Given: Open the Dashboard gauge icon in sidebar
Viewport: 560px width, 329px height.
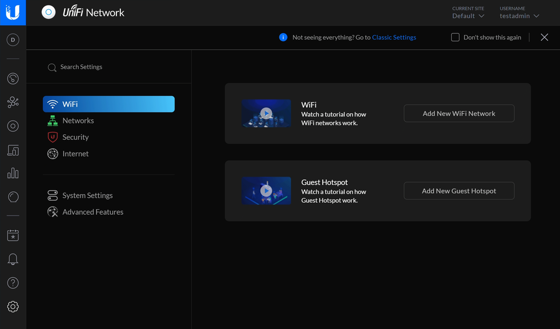Looking at the screenshot, I should click(x=13, y=79).
